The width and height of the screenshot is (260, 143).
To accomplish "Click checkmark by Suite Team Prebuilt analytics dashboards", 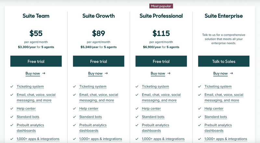I will pos(12,125).
